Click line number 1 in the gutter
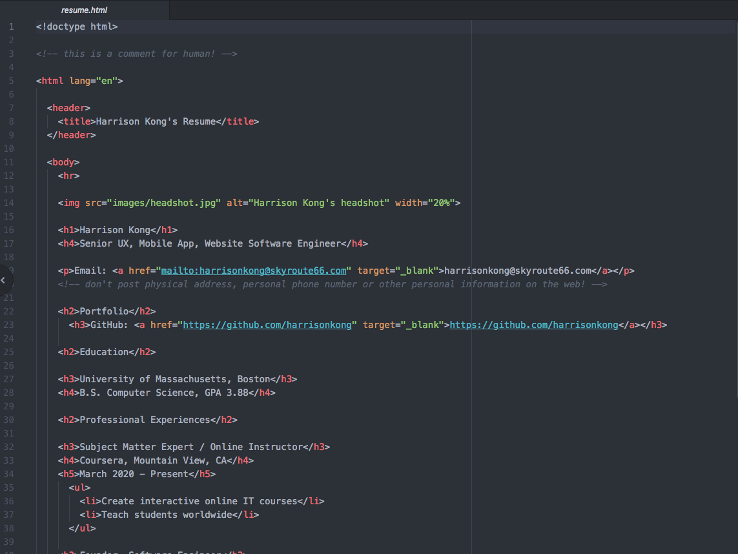 [11, 27]
